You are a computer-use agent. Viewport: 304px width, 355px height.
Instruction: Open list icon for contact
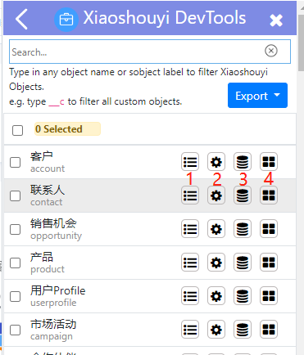click(x=190, y=195)
